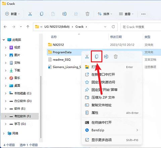Click the 网络 network icon in sidebar

pos(9,133)
